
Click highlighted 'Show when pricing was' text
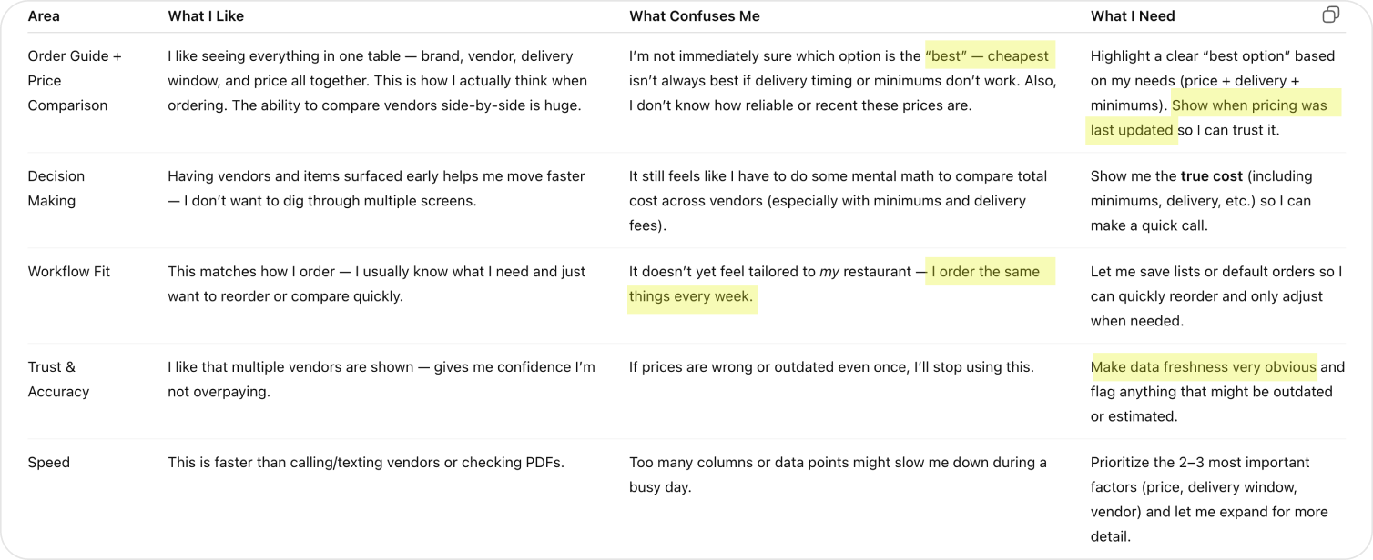(1249, 105)
